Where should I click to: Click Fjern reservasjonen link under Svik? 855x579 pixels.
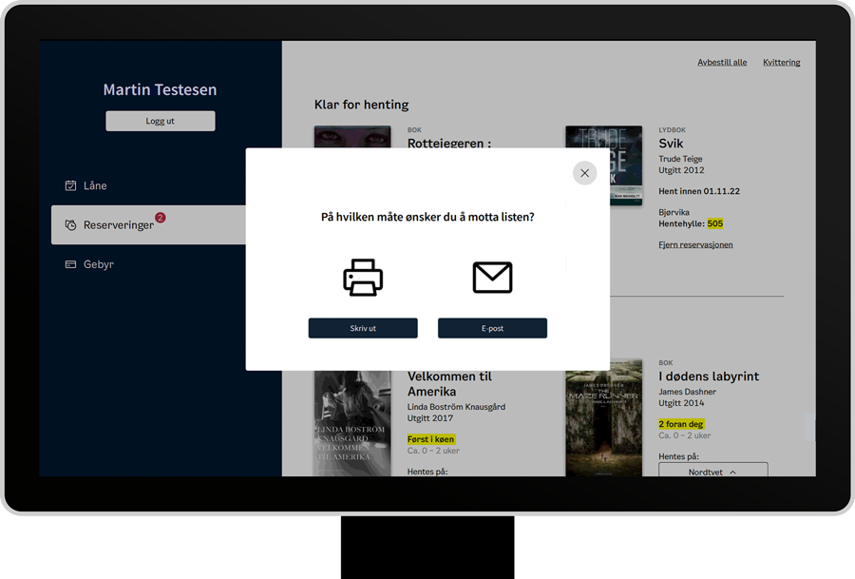(x=695, y=245)
